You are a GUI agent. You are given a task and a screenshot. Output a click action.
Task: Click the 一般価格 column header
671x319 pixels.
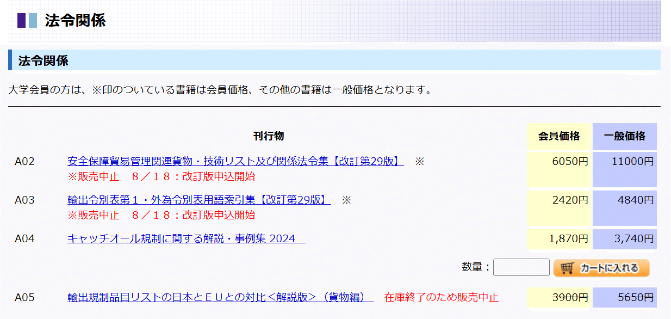click(x=624, y=136)
